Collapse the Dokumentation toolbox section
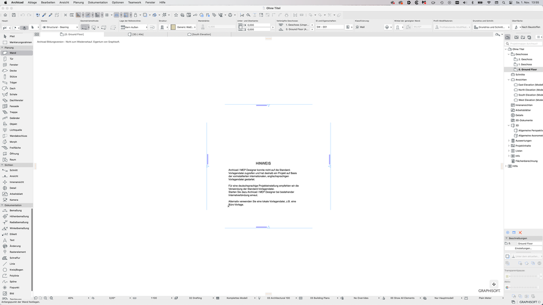This screenshot has width=543, height=305. pyautogui.click(x=2, y=205)
